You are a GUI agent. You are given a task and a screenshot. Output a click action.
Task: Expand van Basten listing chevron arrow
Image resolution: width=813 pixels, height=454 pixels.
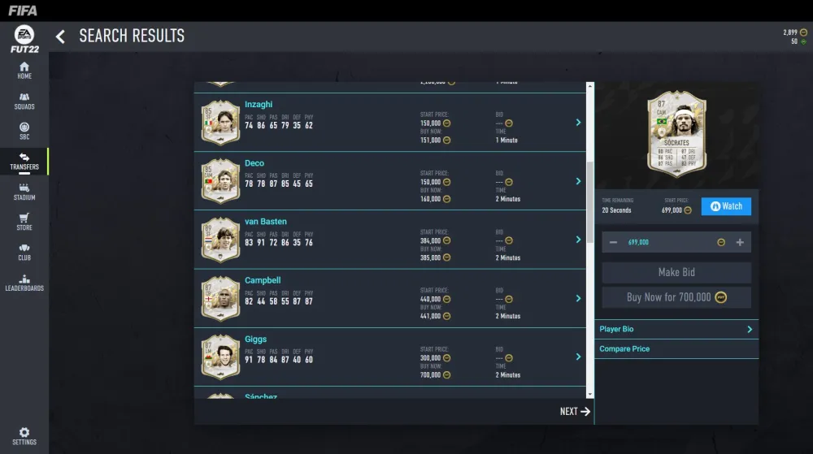pos(578,240)
